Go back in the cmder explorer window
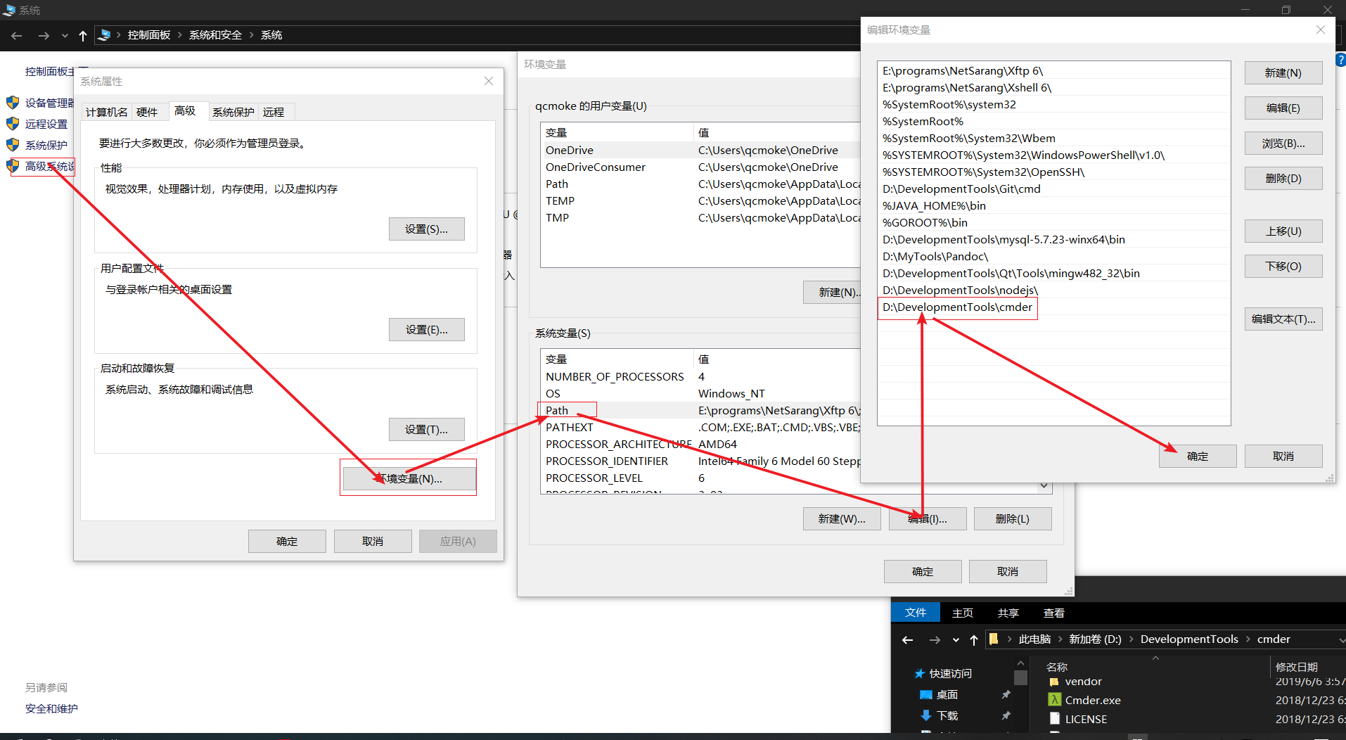Viewport: 1346px width, 740px height. tap(907, 639)
